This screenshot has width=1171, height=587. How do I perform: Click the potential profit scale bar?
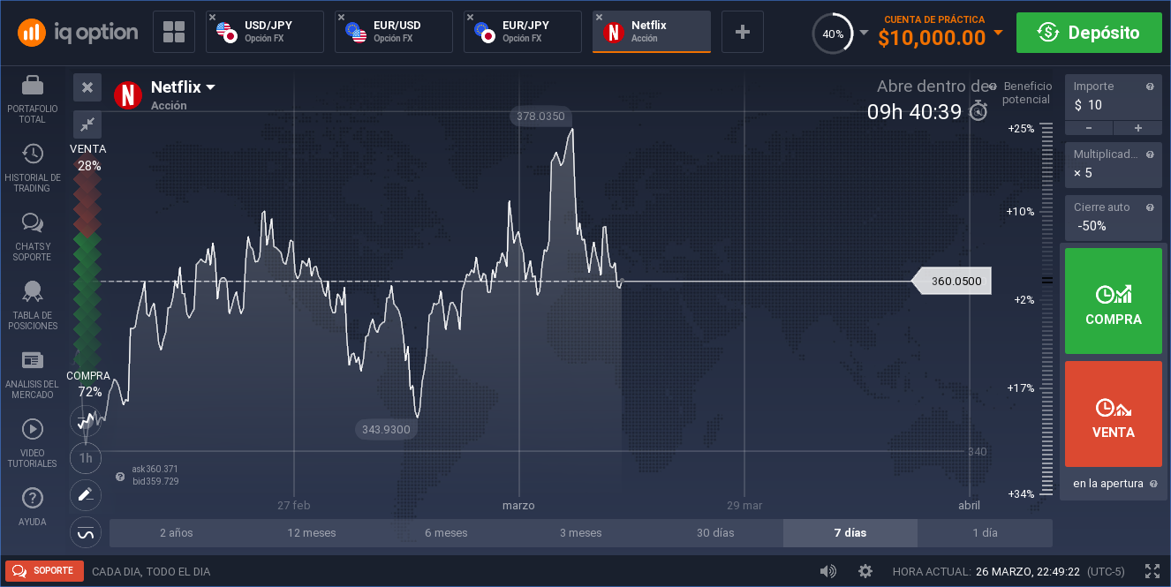pyautogui.click(x=1047, y=311)
